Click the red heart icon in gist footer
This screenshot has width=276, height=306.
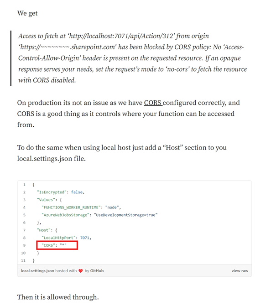81,271
